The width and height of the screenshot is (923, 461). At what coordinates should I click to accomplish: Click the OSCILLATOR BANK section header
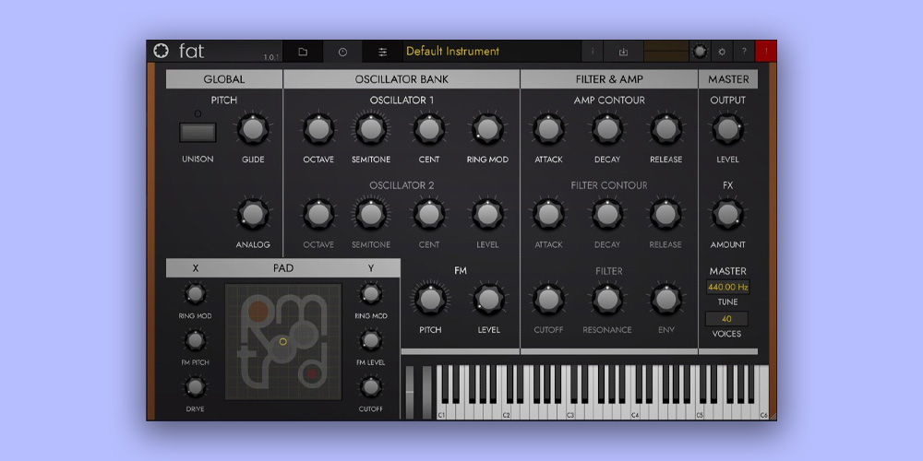pyautogui.click(x=402, y=79)
